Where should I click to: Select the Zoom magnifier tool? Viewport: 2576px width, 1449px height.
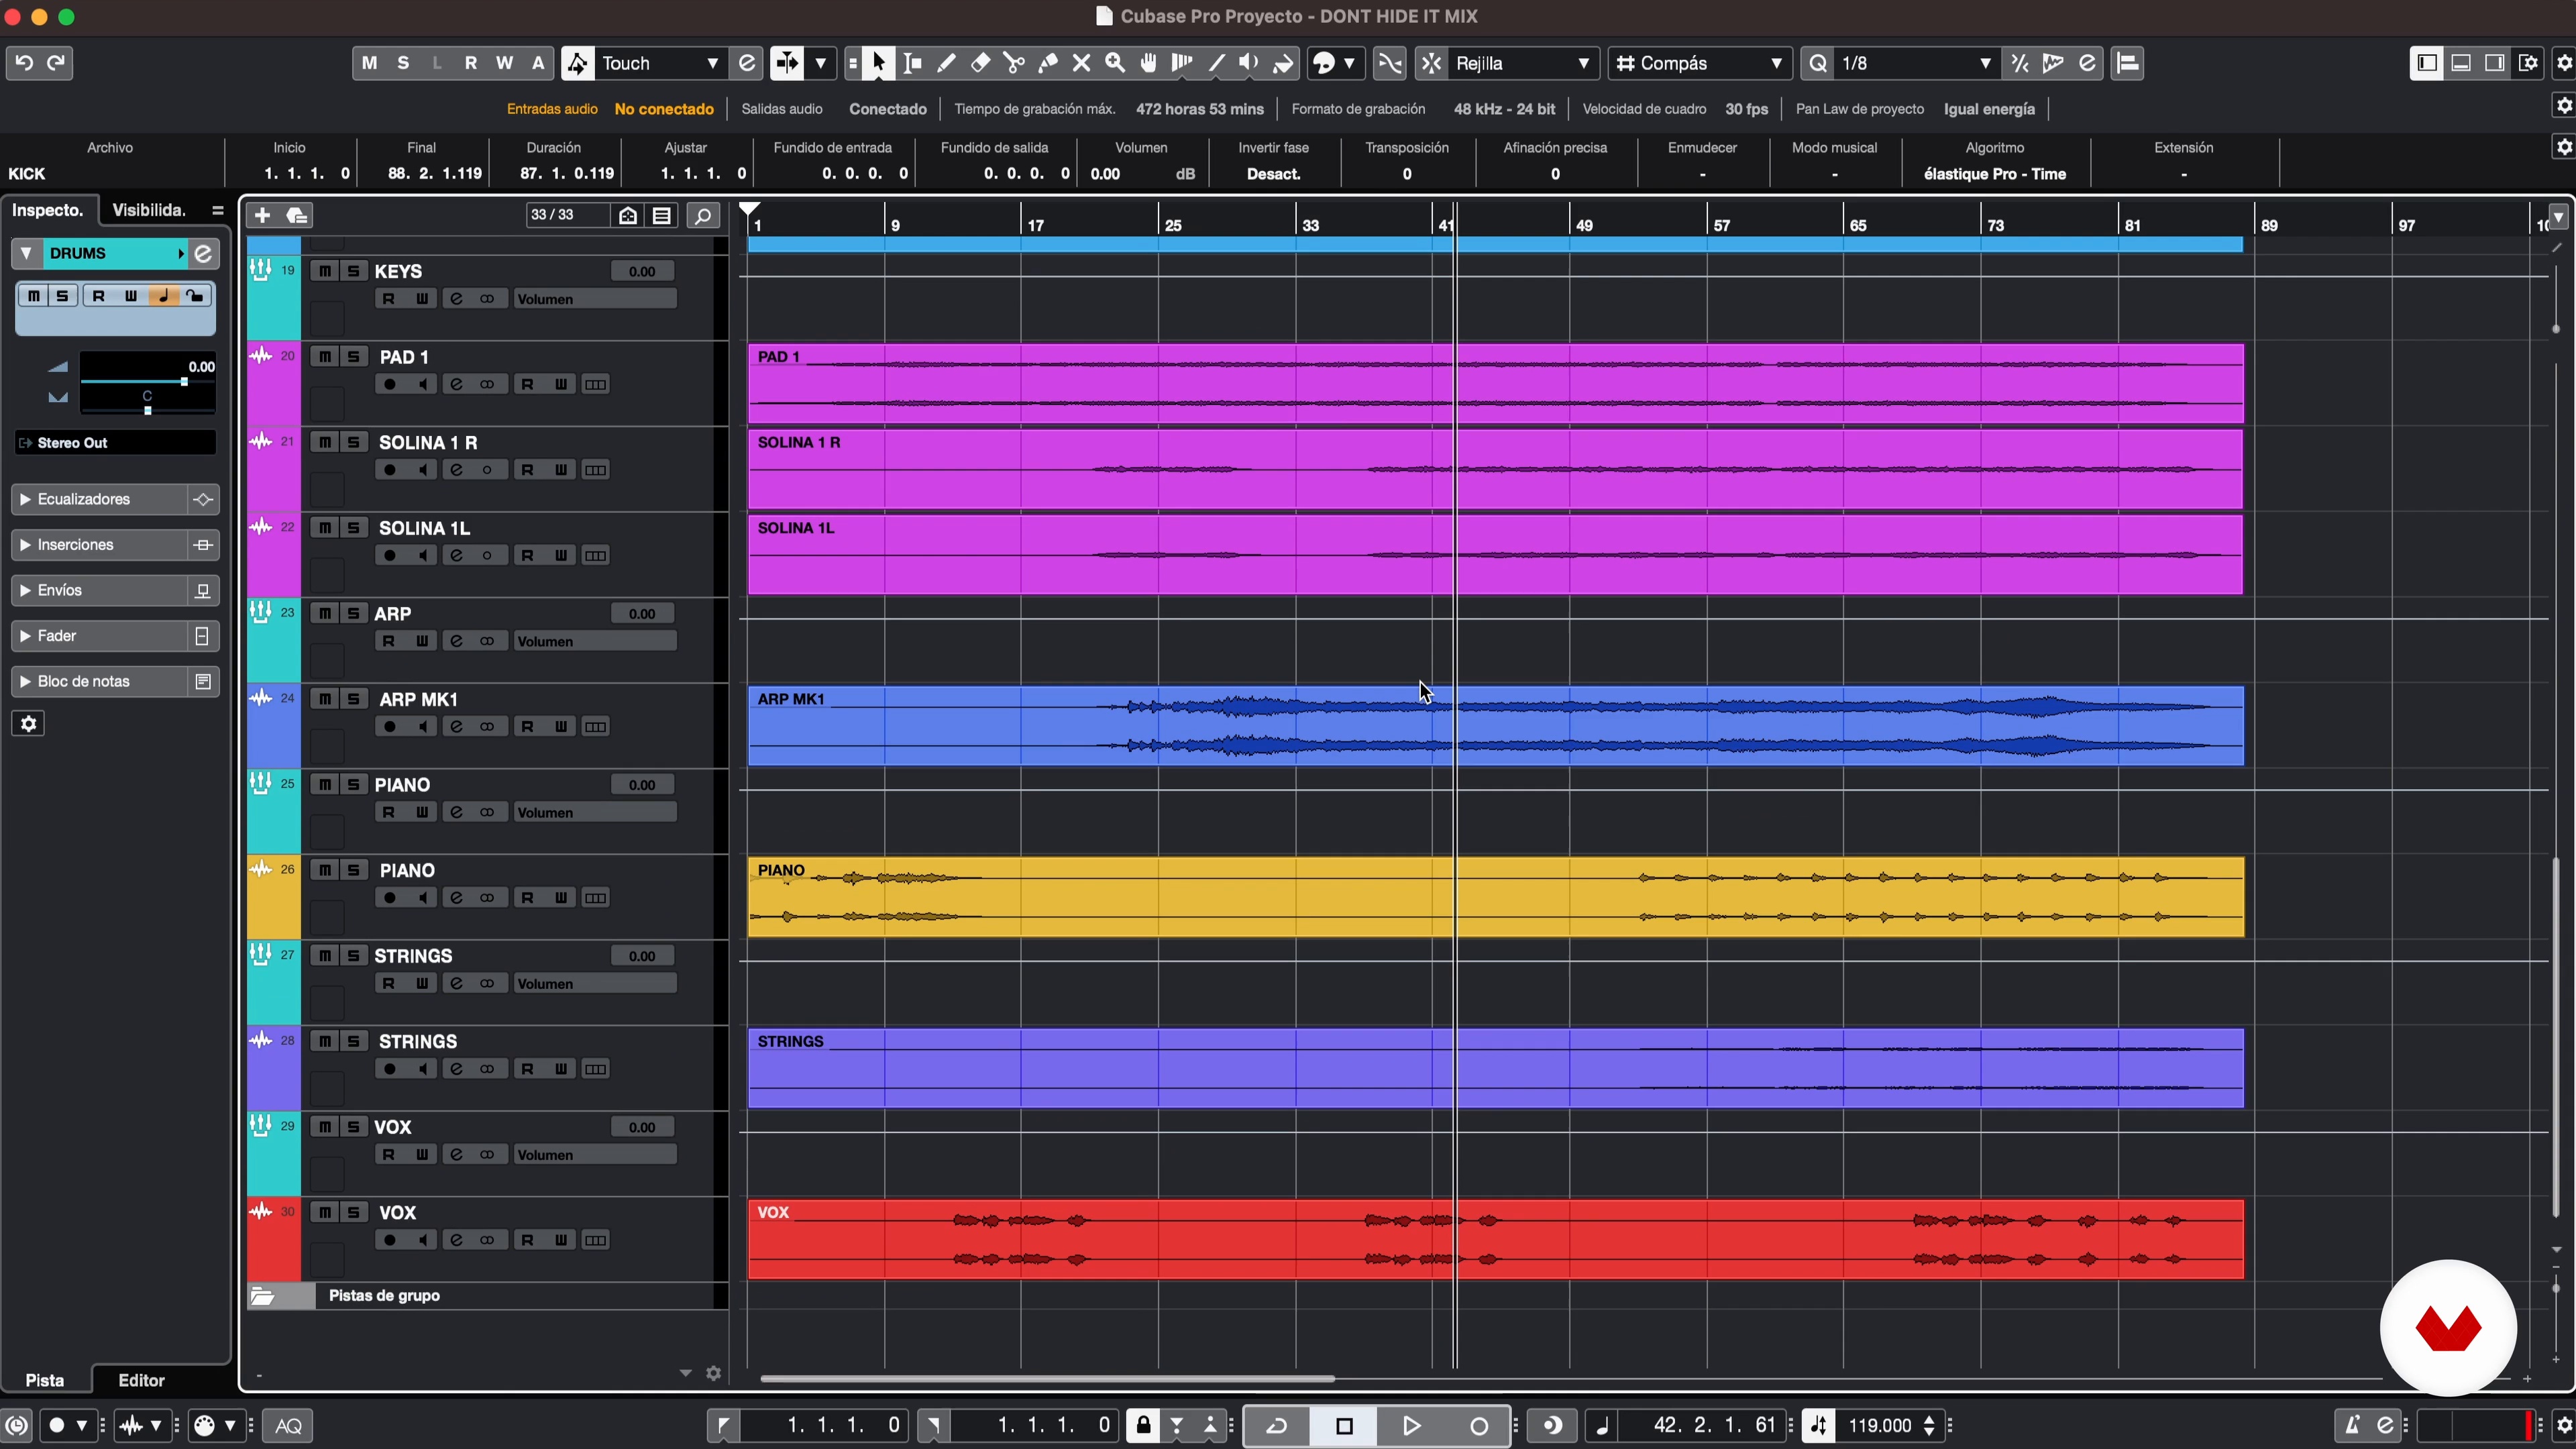click(x=1115, y=63)
